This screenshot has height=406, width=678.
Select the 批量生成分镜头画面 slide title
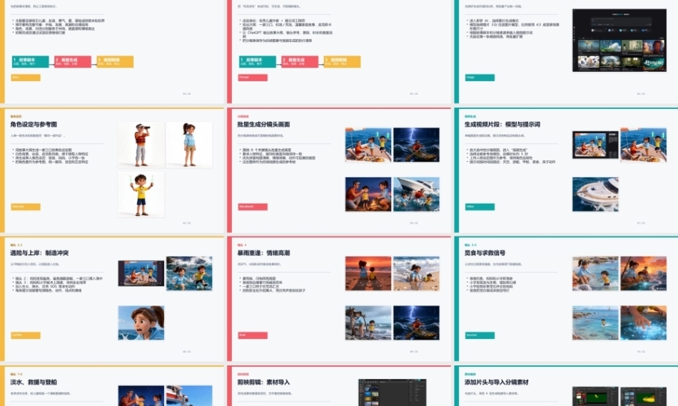tap(263, 124)
